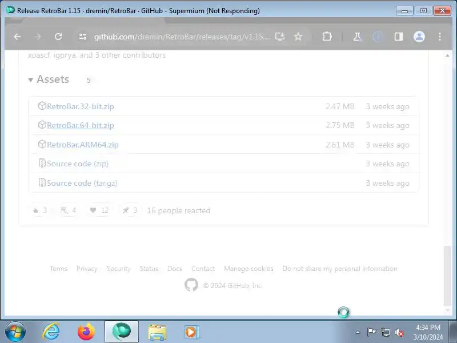Click the taskbar clock showing 4:34 PM
The height and width of the screenshot is (343, 457).
tap(428, 332)
